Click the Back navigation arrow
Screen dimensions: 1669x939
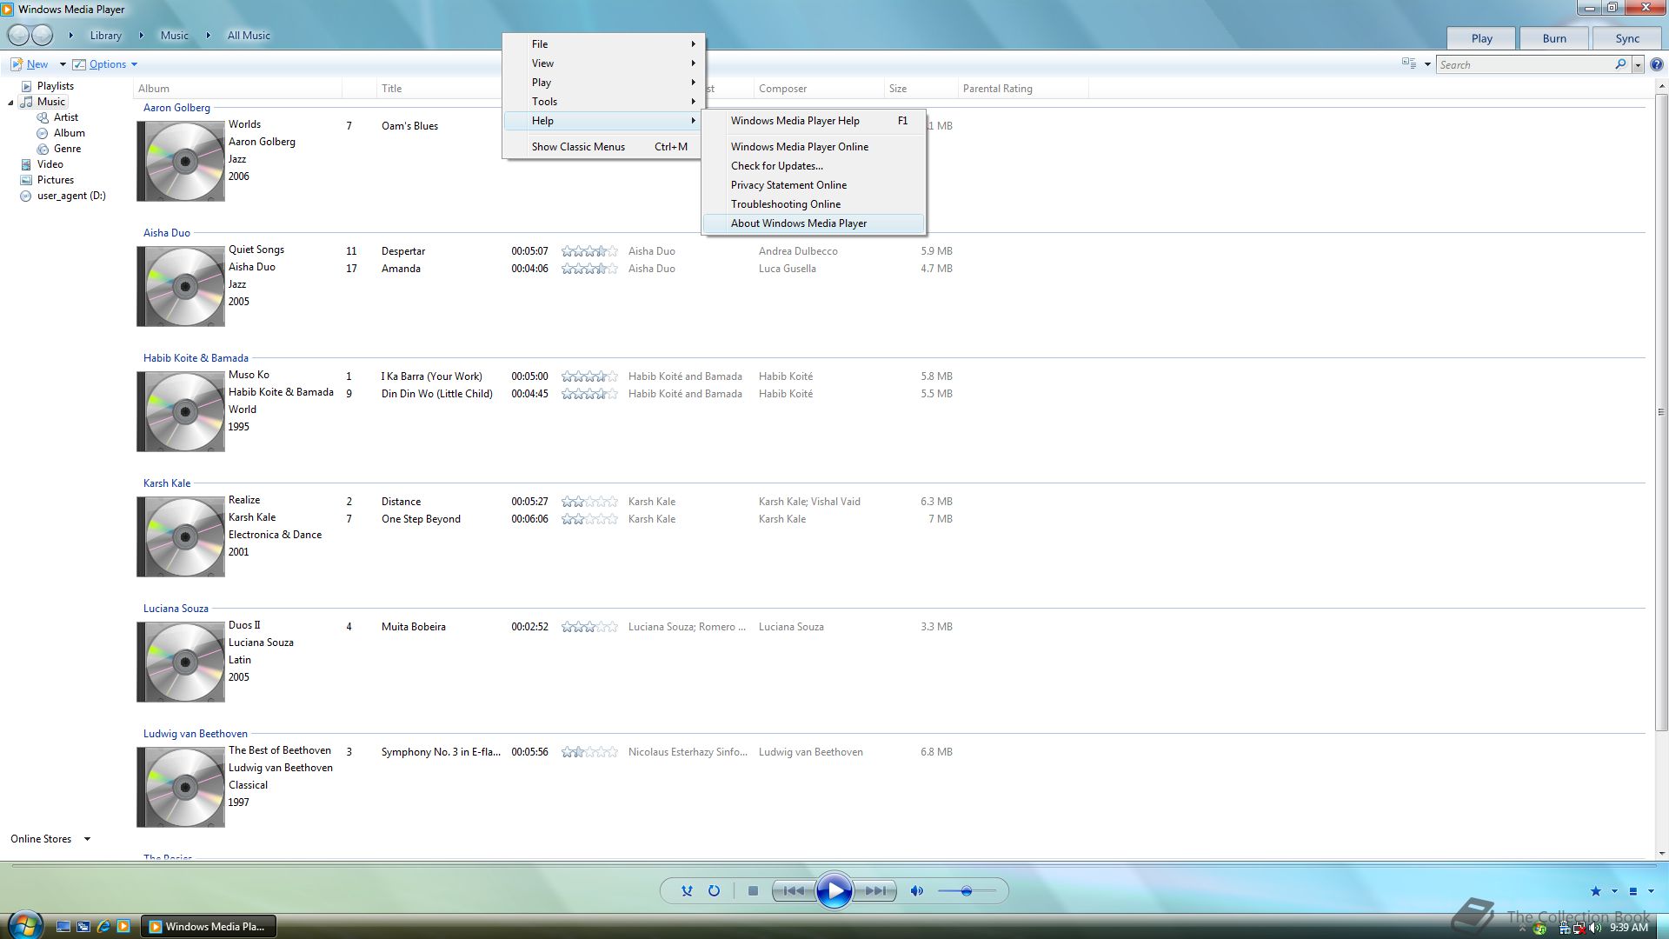point(18,36)
